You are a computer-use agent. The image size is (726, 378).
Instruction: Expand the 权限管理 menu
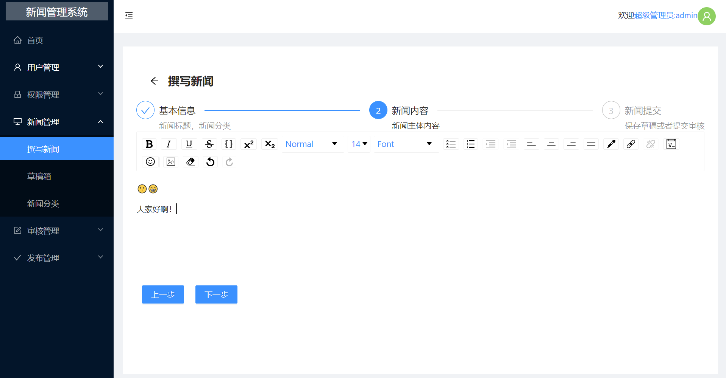pyautogui.click(x=57, y=94)
